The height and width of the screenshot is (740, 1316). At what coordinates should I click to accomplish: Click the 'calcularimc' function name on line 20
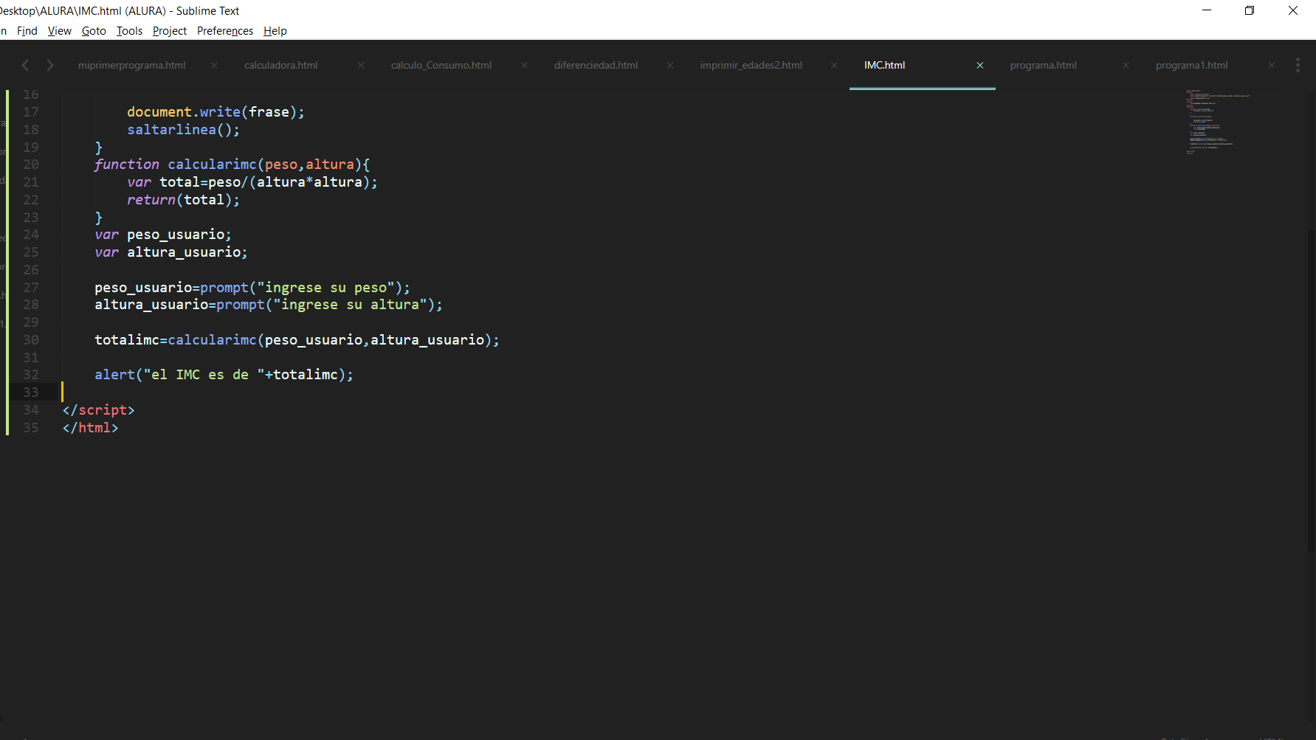tap(212, 165)
